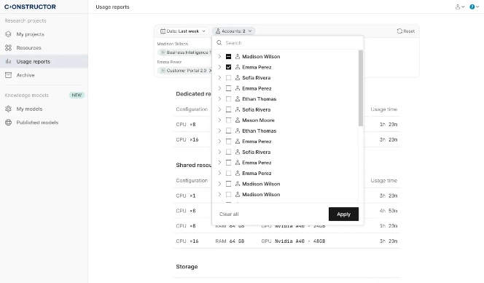The height and width of the screenshot is (283, 484).
Task: Select the Mason Moore name
Action: pos(258,120)
